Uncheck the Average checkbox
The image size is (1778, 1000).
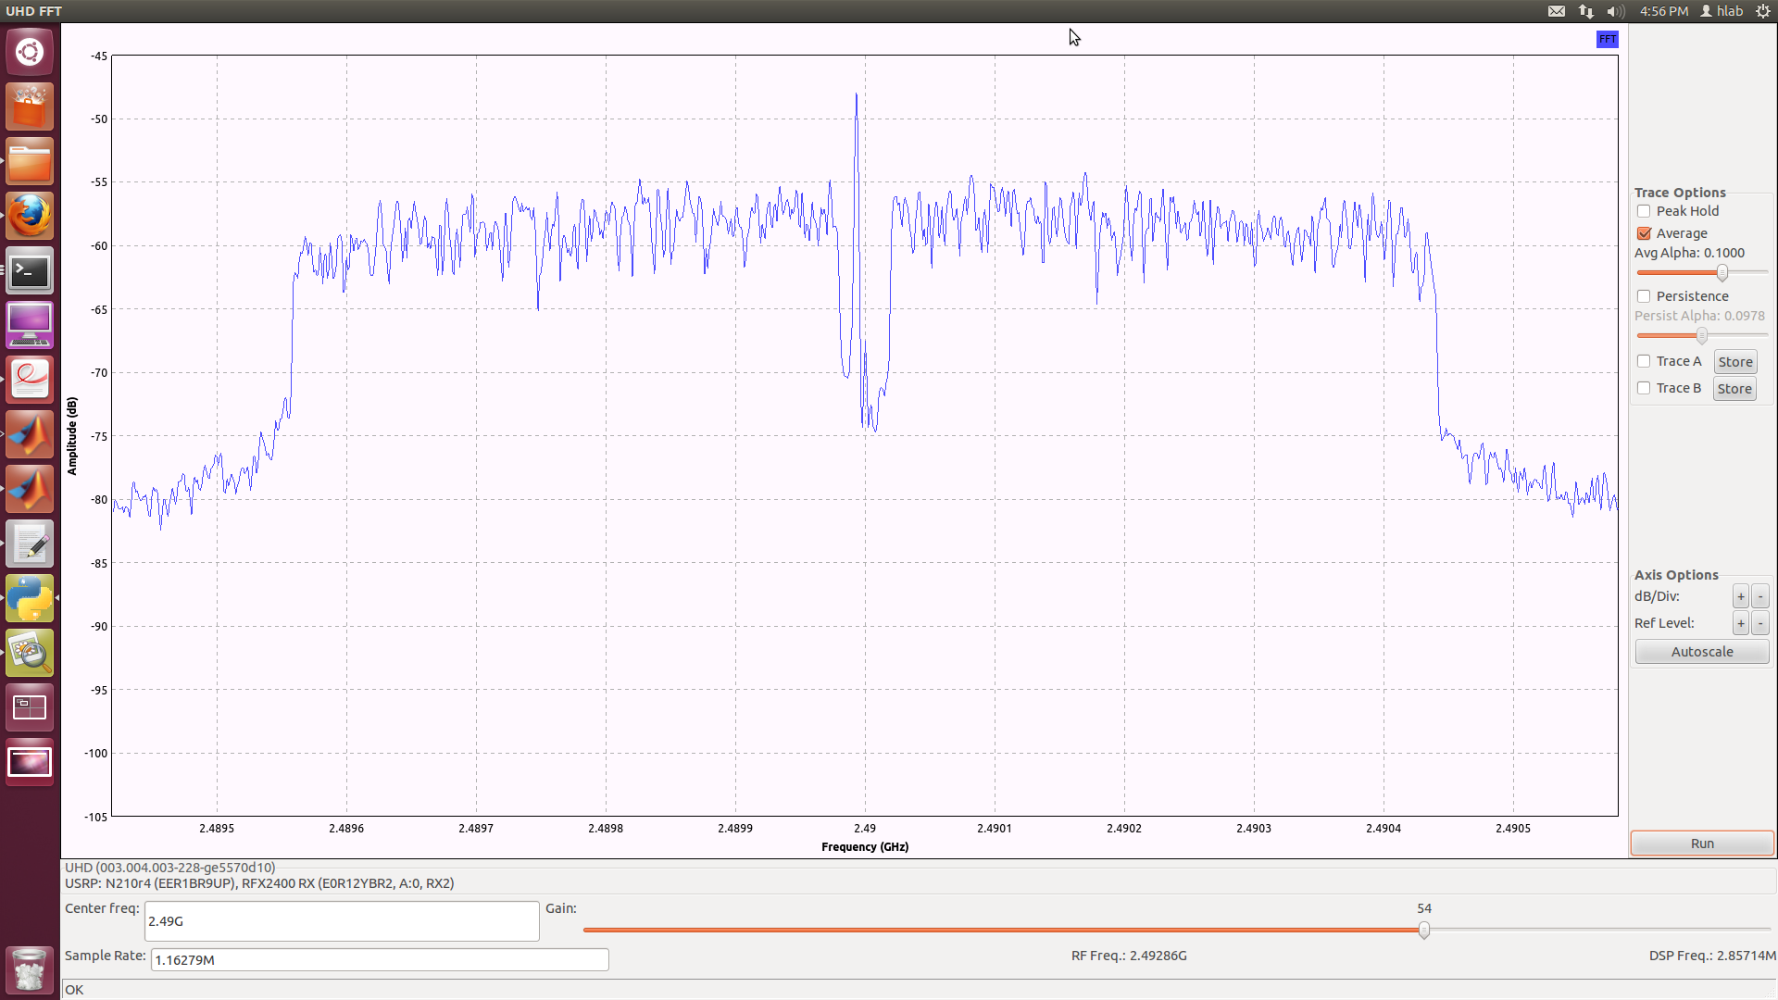pos(1645,233)
